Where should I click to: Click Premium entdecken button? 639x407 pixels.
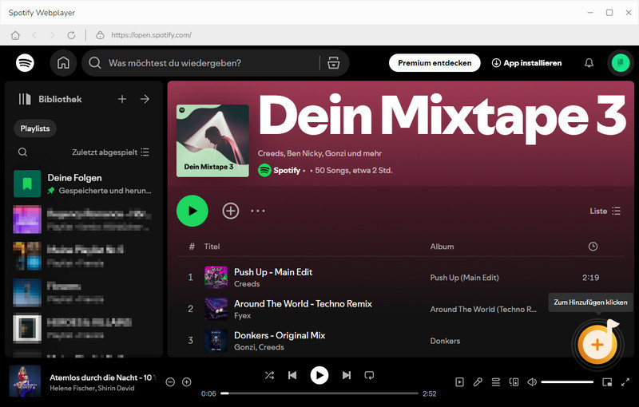[x=435, y=63]
